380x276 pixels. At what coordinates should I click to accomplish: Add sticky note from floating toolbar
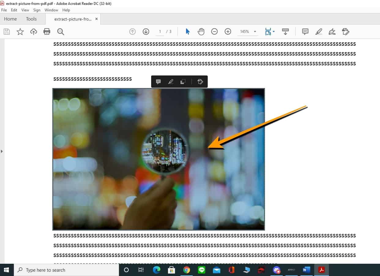coord(158,82)
